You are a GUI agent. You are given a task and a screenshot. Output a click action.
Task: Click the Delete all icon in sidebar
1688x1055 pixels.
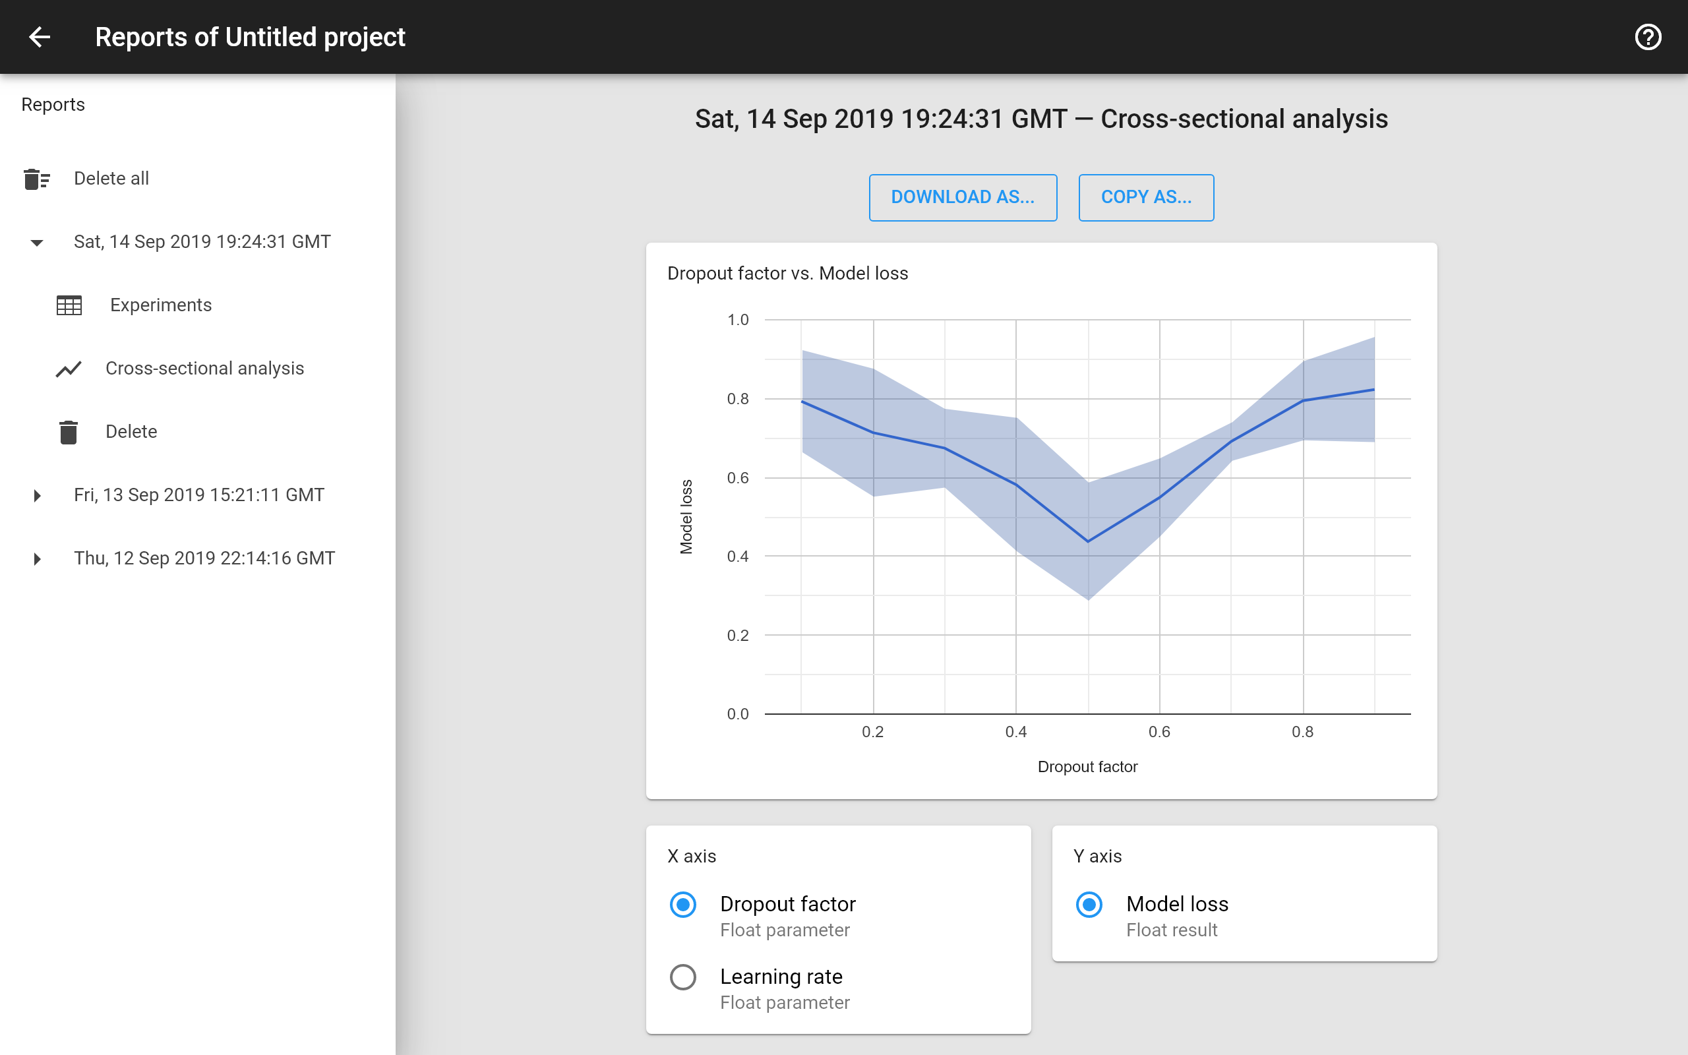click(x=35, y=179)
